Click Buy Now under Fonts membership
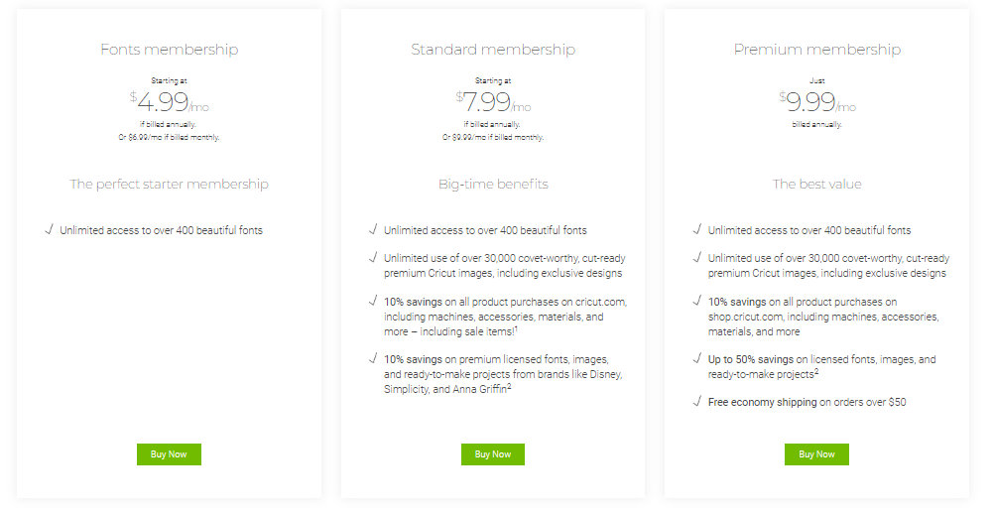This screenshot has height=514, width=994. (169, 453)
